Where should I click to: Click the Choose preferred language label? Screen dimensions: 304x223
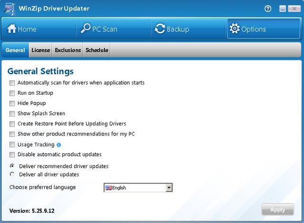point(43,187)
